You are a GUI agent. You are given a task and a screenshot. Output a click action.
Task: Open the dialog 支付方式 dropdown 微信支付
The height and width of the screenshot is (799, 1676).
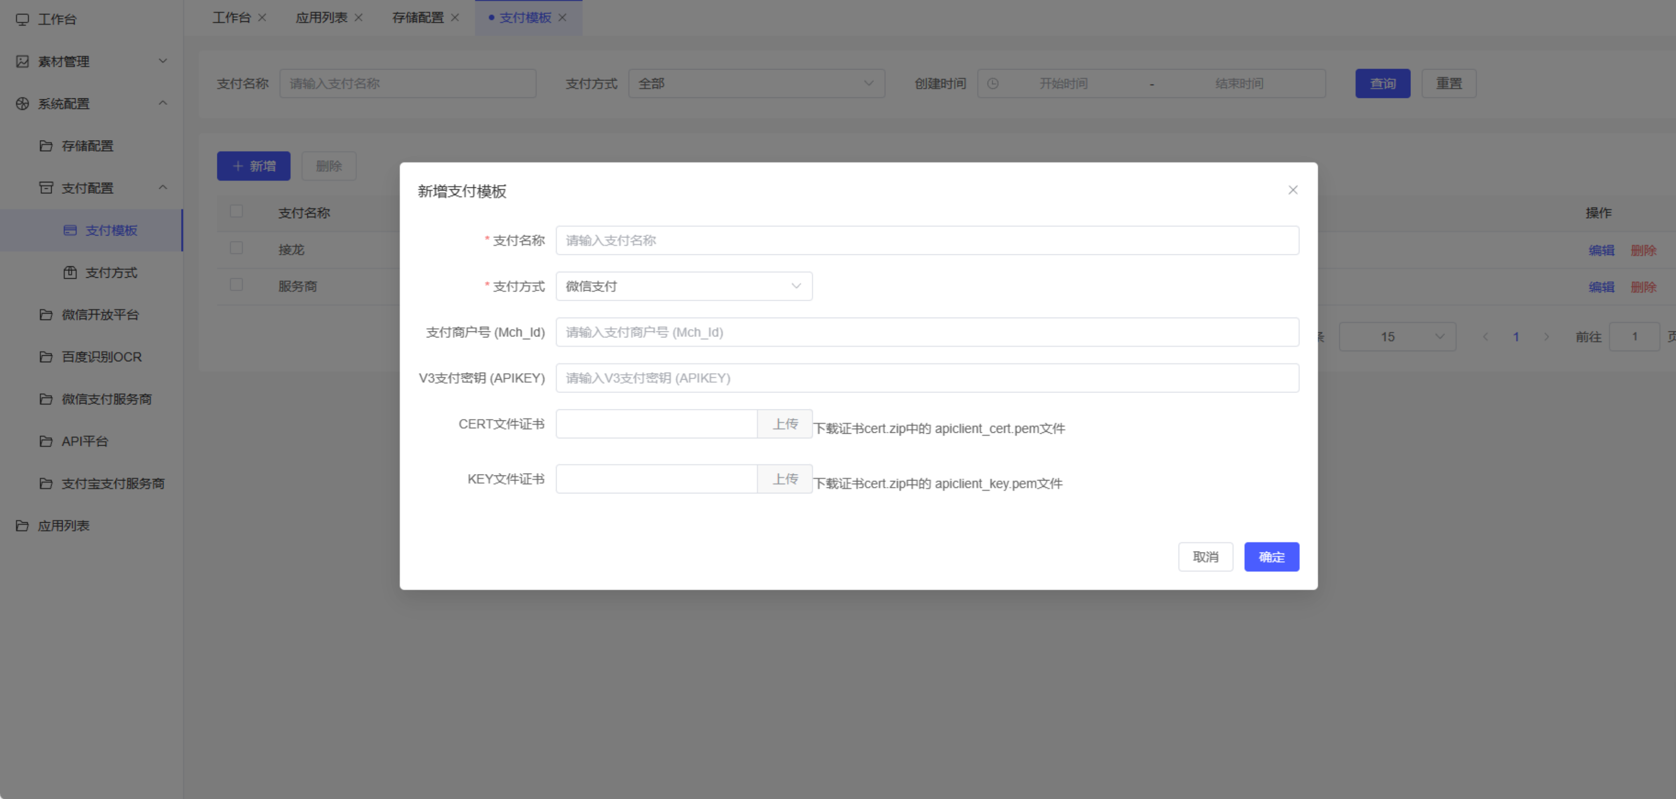click(684, 286)
